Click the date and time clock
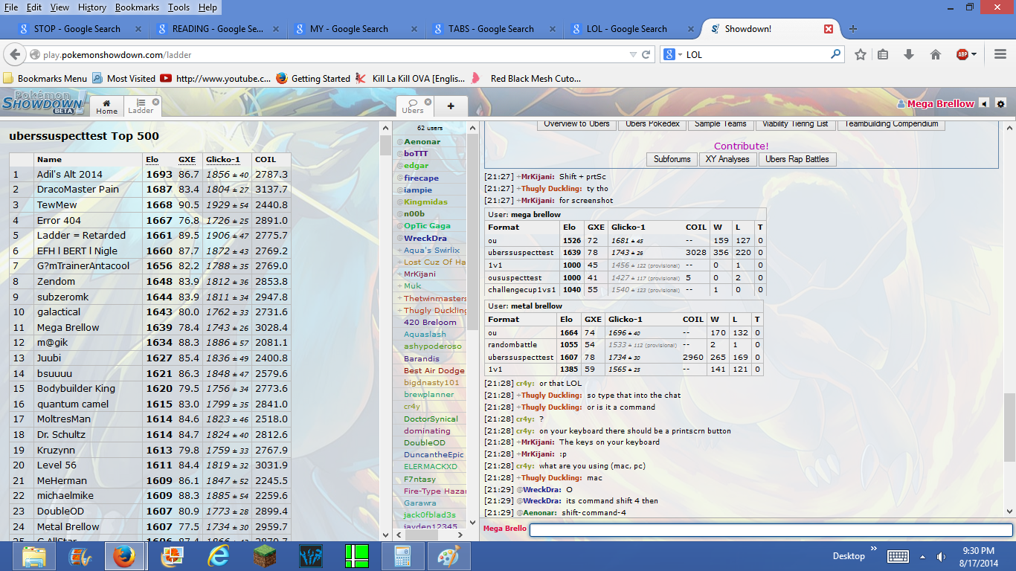The image size is (1016, 571). point(979,556)
